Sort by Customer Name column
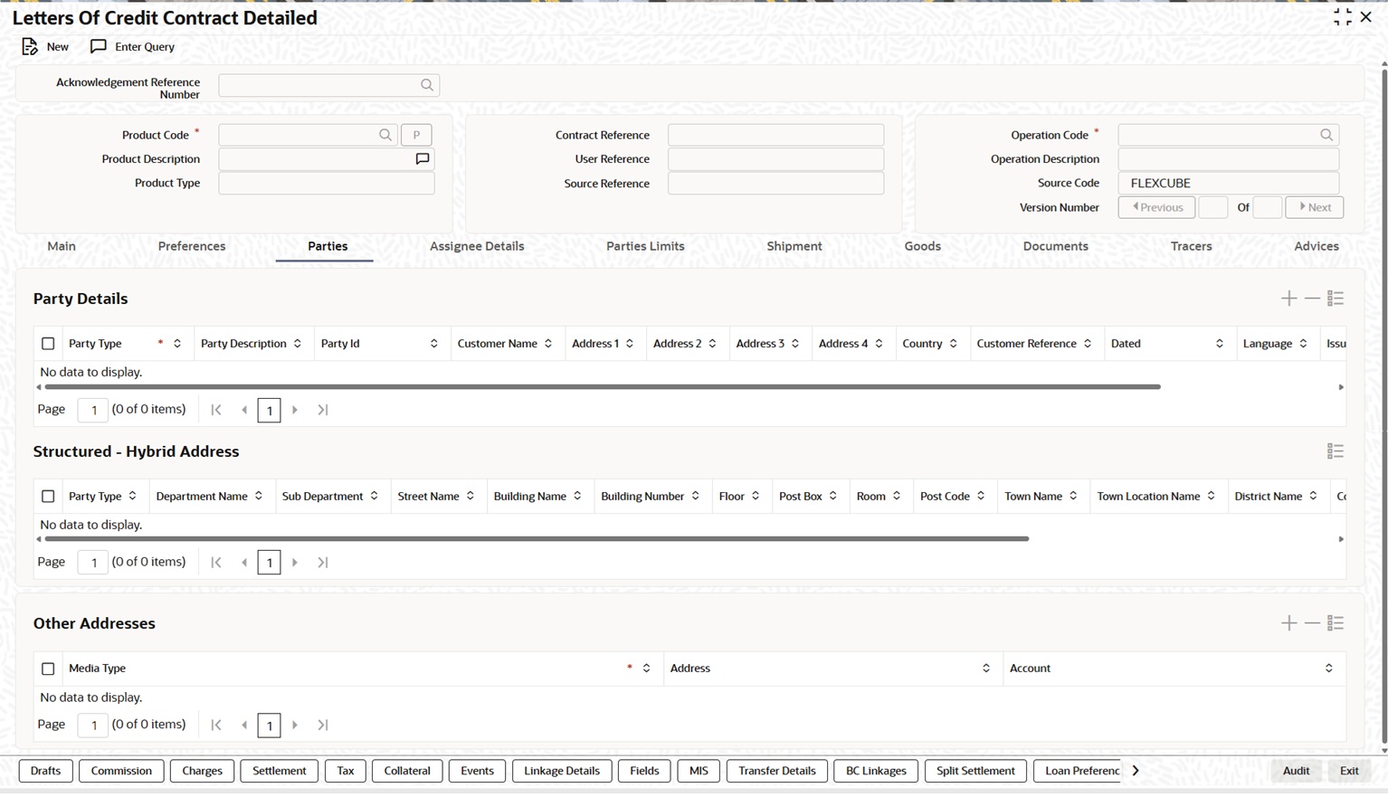The width and height of the screenshot is (1388, 797). click(548, 344)
